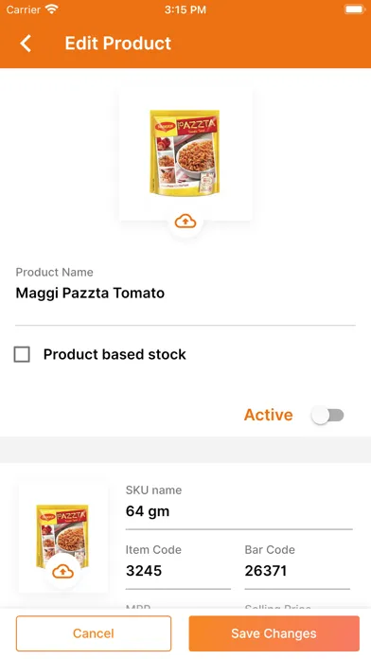
Task: Tap the battery indicator icon
Action: (x=354, y=9)
